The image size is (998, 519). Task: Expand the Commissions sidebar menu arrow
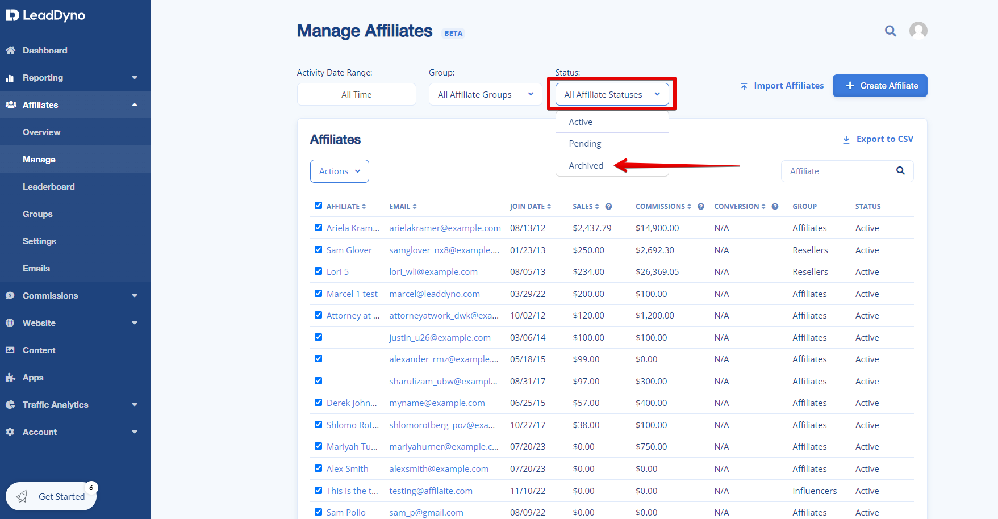point(135,296)
